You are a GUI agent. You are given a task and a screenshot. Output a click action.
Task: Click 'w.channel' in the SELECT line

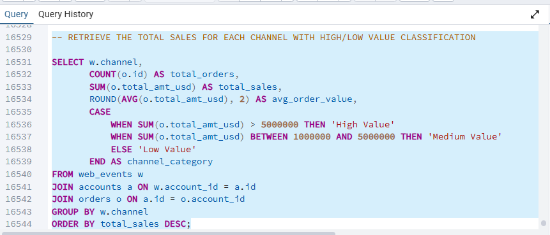coord(113,62)
